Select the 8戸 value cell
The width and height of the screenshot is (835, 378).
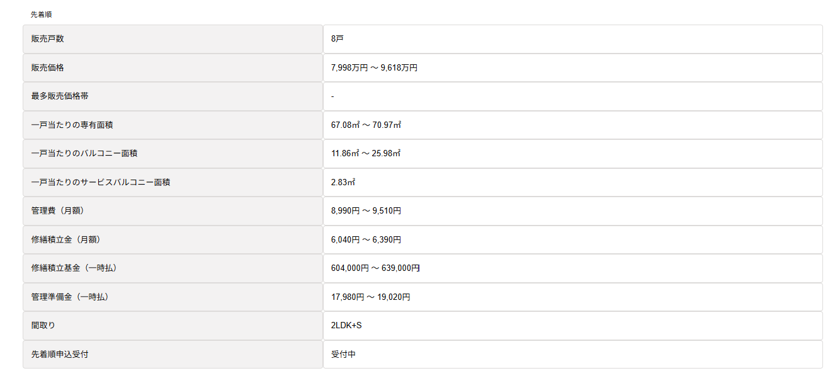coord(572,39)
